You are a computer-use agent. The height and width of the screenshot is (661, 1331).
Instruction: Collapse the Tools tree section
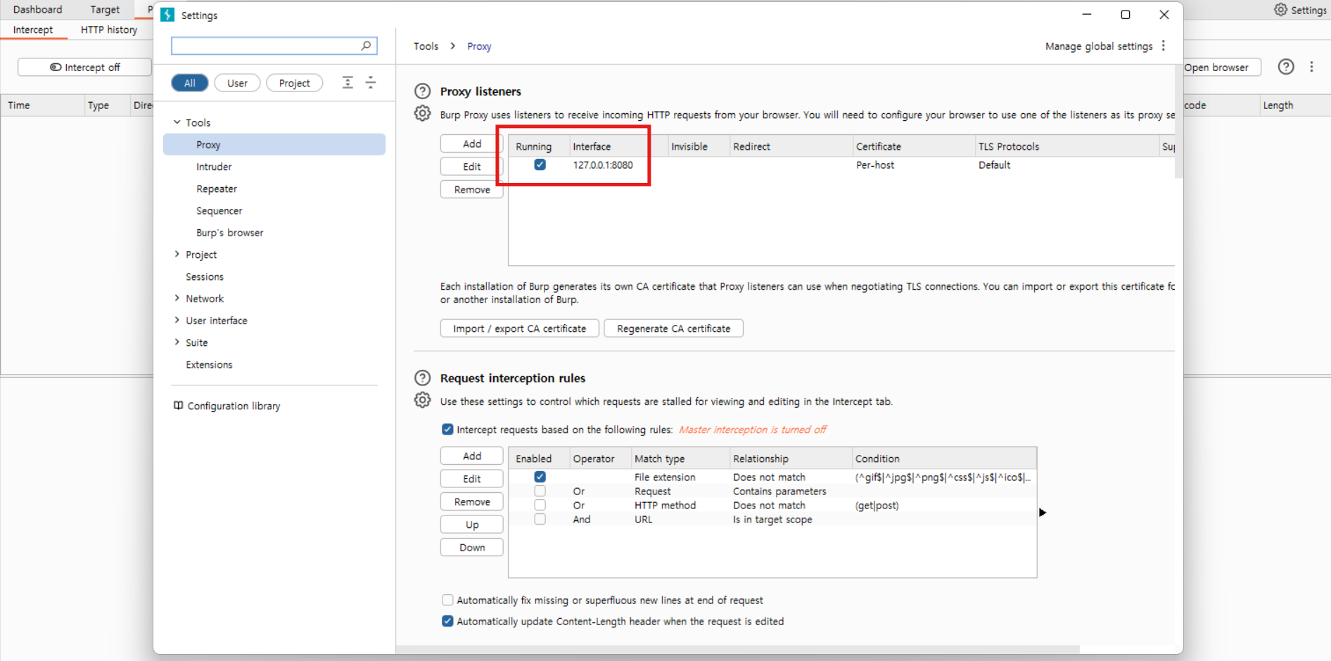[x=177, y=122]
